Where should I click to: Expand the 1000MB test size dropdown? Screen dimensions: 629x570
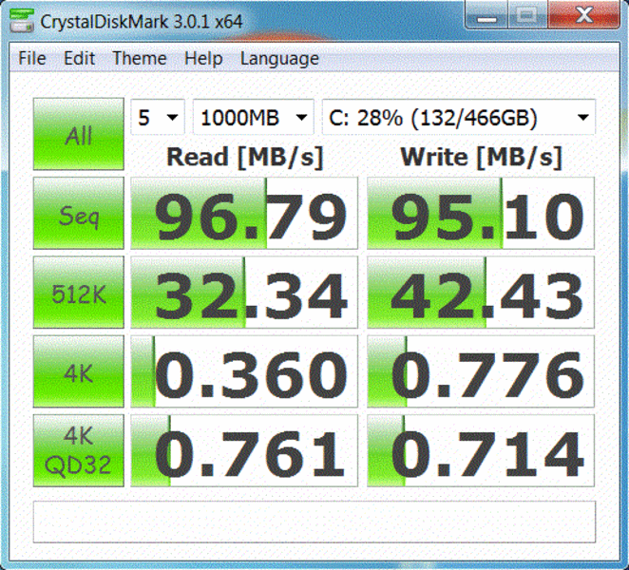(253, 117)
